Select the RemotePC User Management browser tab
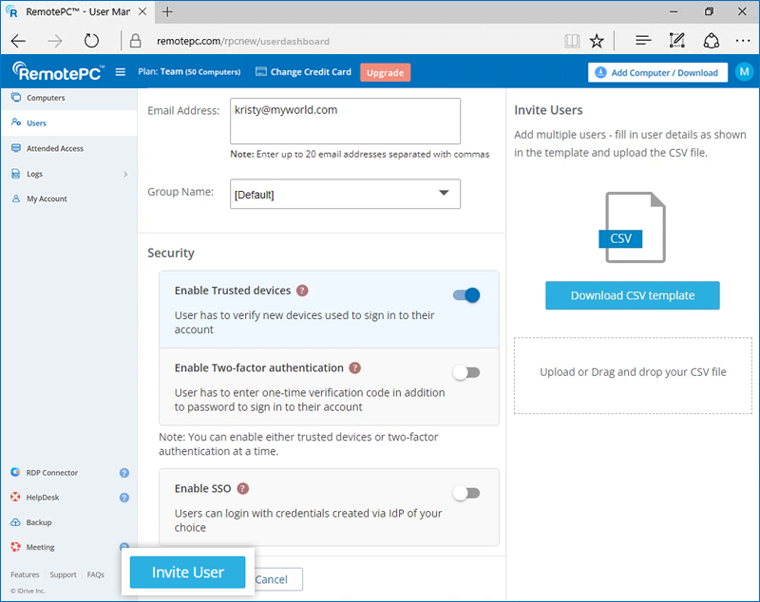The image size is (760, 602). click(78, 11)
